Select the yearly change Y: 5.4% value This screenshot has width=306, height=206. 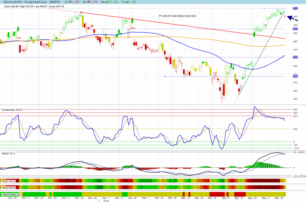128,2
